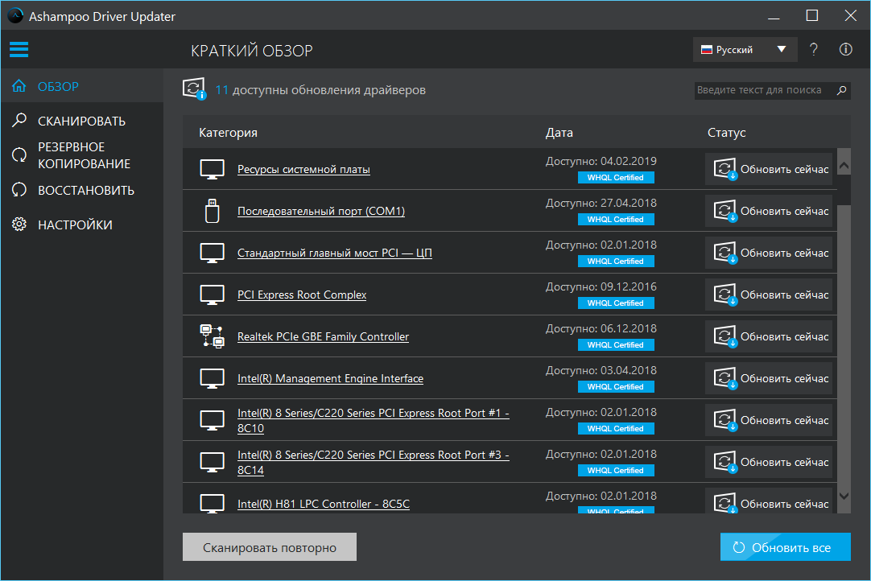The height and width of the screenshot is (581, 871).
Task: Click the driver updates refresh icon beside 11
Action: pos(195,89)
